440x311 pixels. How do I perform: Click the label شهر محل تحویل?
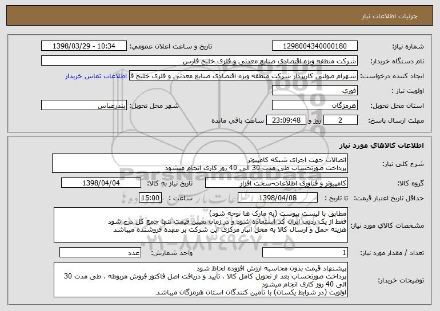[x=154, y=106]
